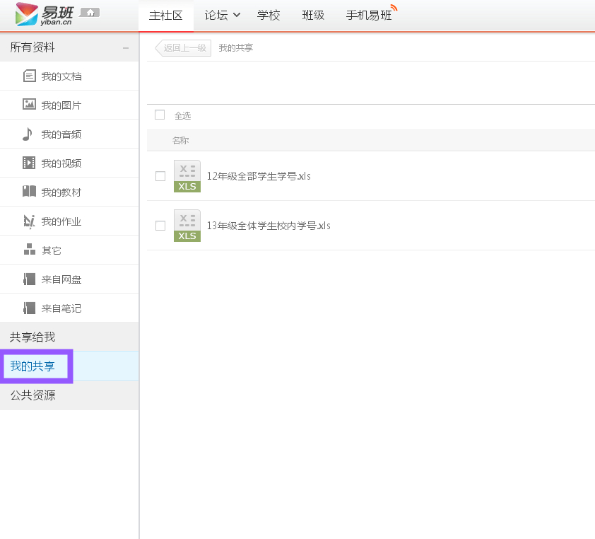Click the My Documents icon in sidebar
595x539 pixels.
(x=29, y=76)
